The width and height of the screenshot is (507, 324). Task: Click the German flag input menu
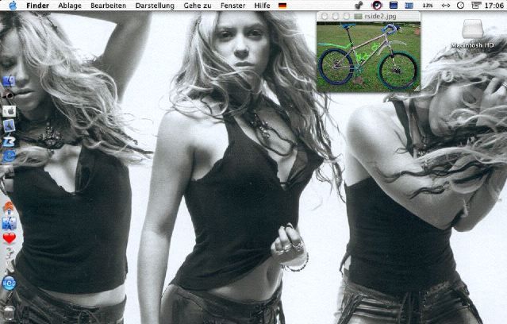282,5
